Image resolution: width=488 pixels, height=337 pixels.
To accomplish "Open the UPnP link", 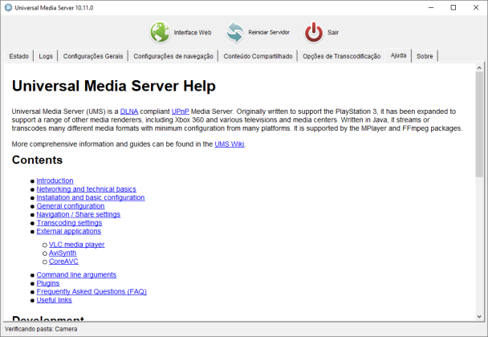I will tap(181, 111).
